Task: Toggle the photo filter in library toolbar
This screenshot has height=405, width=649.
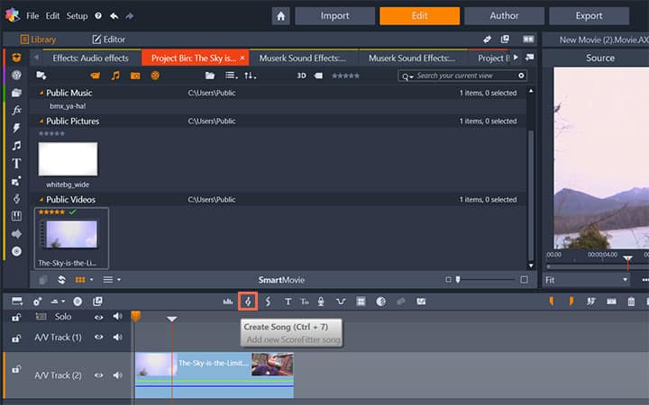Action: tap(135, 76)
